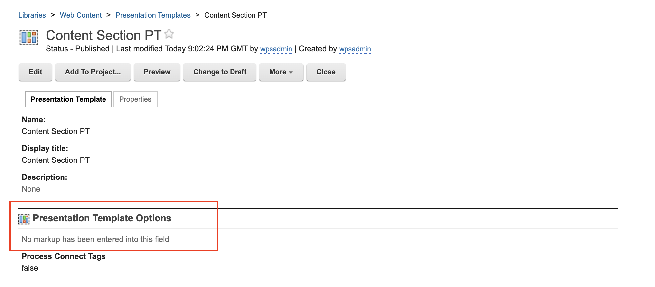Close the Content Section PT view
Screen dimensions: 655x287
coord(326,72)
